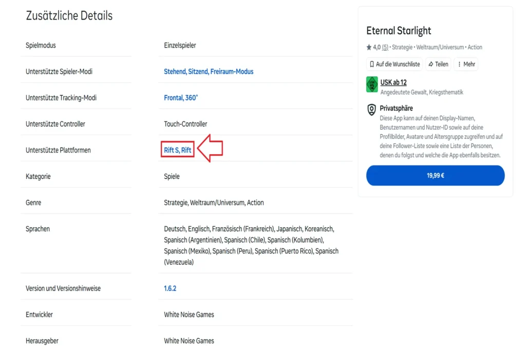Viewport: 526px width, 351px height.
Task: Open the USK ab 12 link
Action: pyautogui.click(x=393, y=82)
